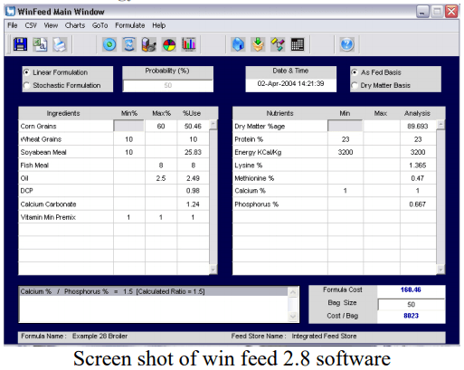Click nutrients table scroll down arrow

(x=440, y=270)
